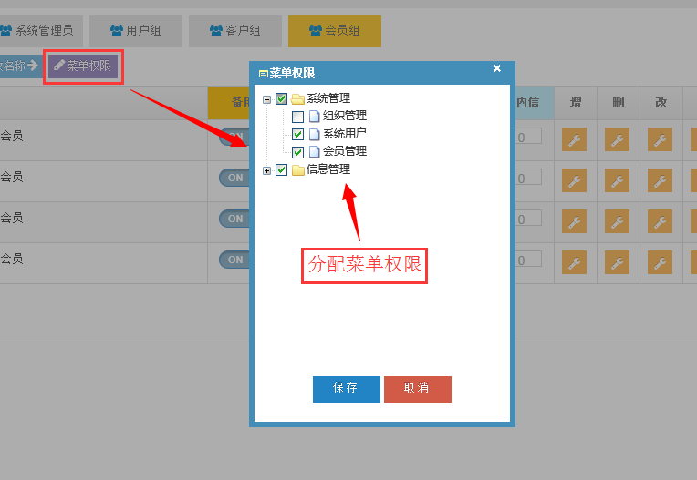697x480 pixels.
Task: Click 删 wrench icon in third 会员 row
Action: click(x=617, y=221)
